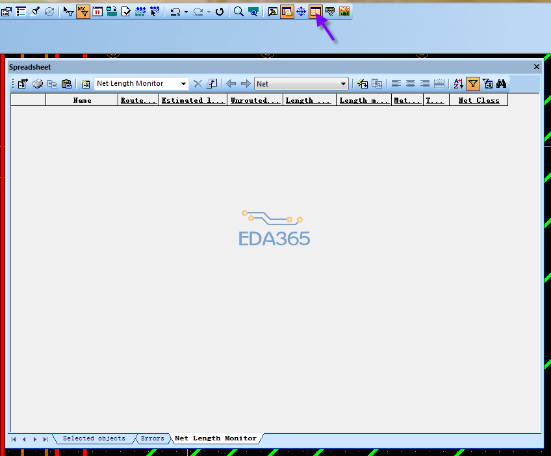The image size is (551, 456).
Task: Click the new spreadsheet tab icon
Action: (85, 84)
